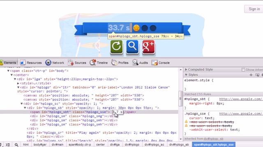Click the magnifier select-element icon in bottom bar
The height and width of the screenshot is (147, 263).
tap(16, 145)
